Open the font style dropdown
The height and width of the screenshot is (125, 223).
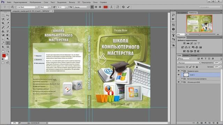click(x=49, y=7)
